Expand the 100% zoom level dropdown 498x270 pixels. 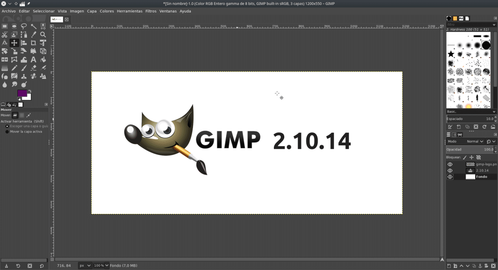pyautogui.click(x=101, y=265)
